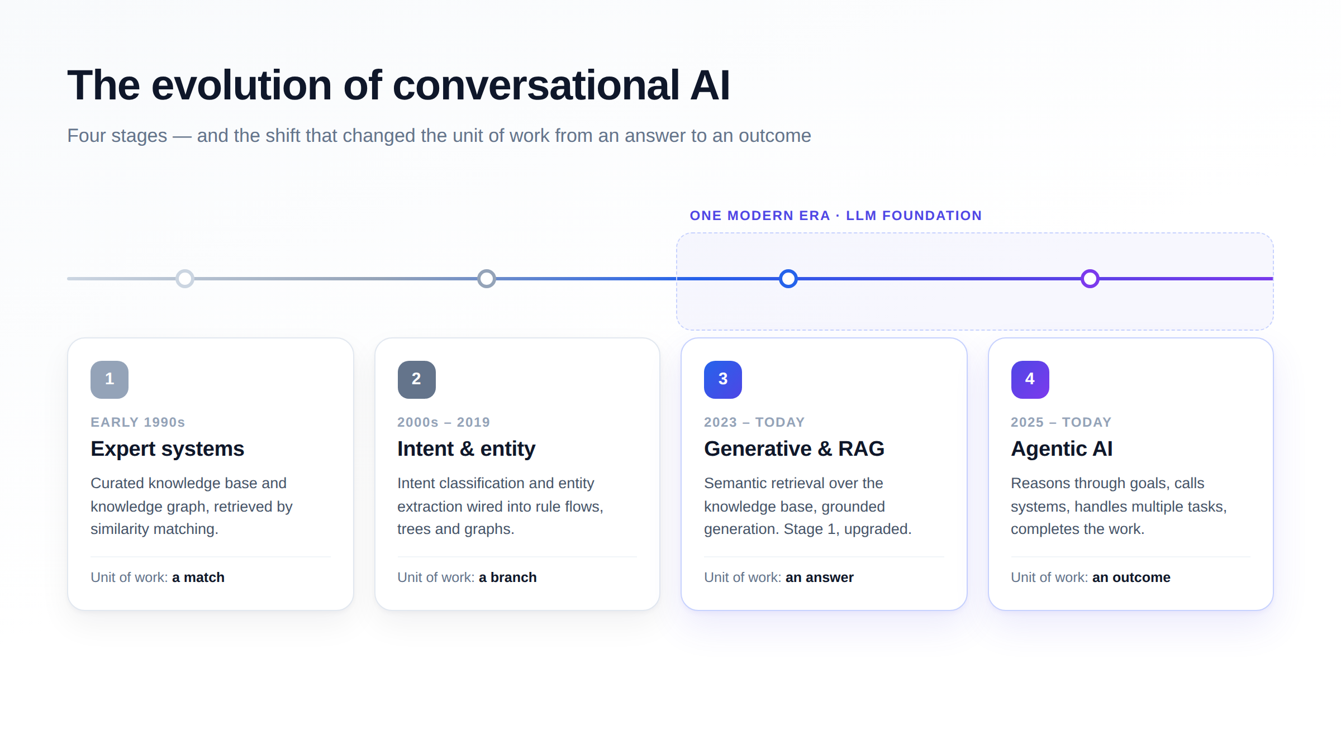Click the Four stages subtitle line
The width and height of the screenshot is (1341, 754).
(439, 136)
